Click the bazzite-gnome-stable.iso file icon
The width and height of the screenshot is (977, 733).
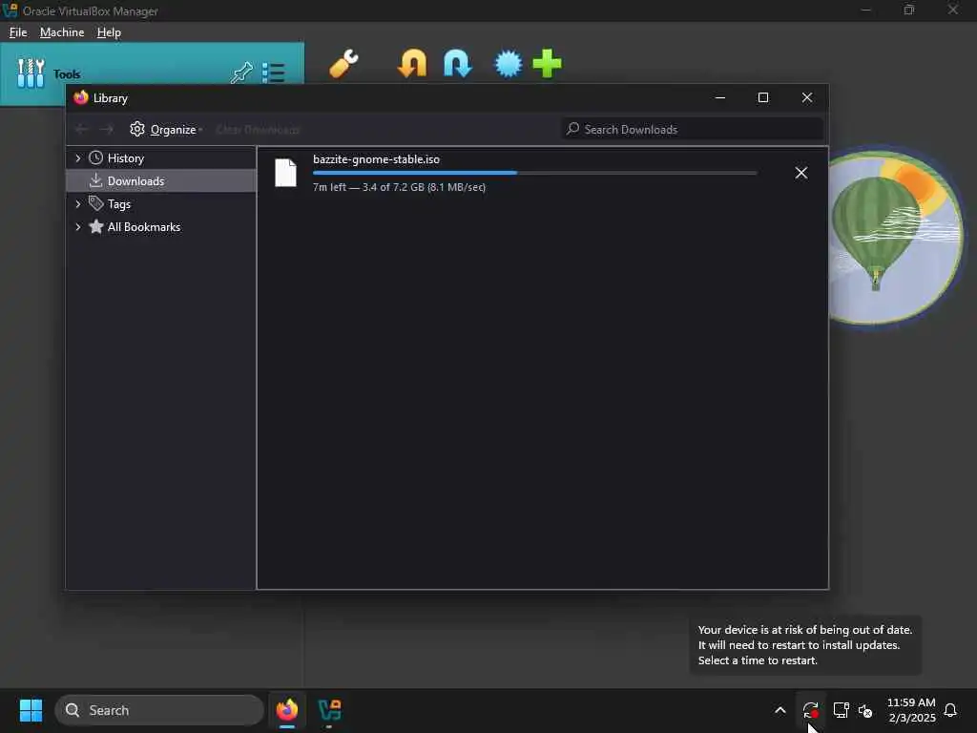tap(286, 173)
